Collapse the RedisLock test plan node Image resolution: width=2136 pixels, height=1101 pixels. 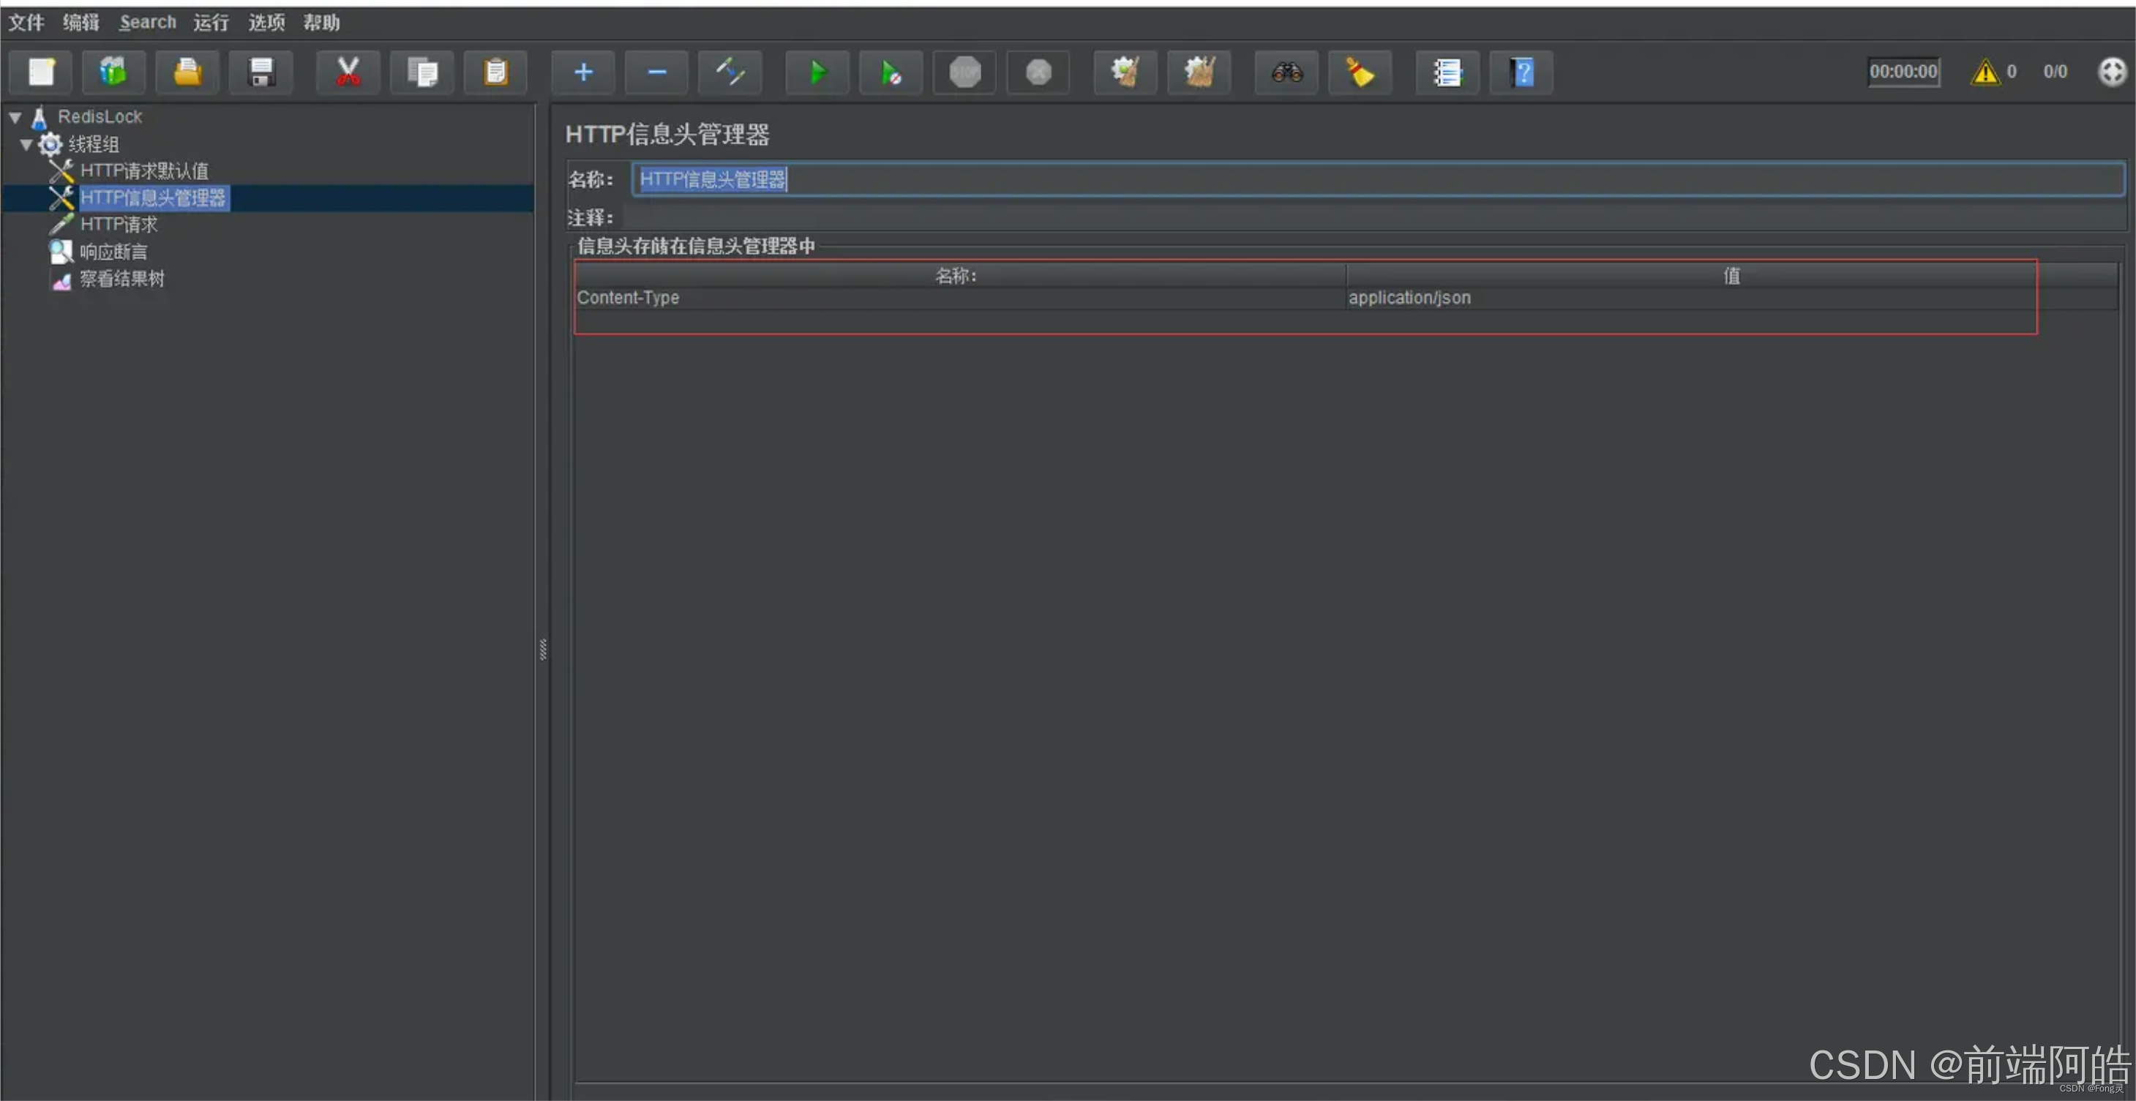click(x=15, y=117)
